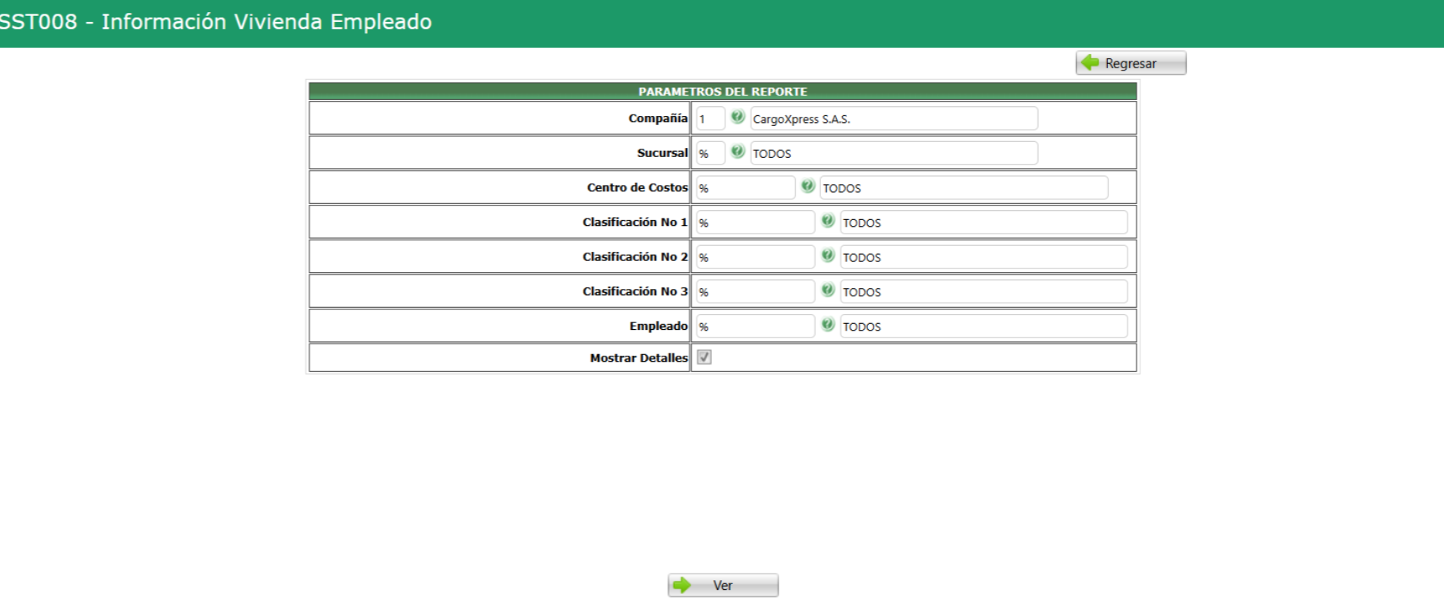This screenshot has width=1444, height=606.
Task: Go back with the Regresar button
Action: click(1131, 63)
